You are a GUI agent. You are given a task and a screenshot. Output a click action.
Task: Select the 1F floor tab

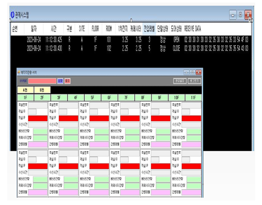(x=26, y=98)
